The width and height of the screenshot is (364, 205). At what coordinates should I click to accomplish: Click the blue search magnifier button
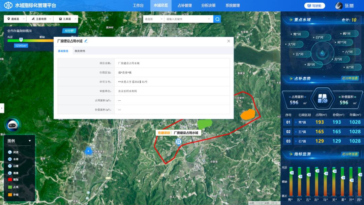tap(217, 19)
